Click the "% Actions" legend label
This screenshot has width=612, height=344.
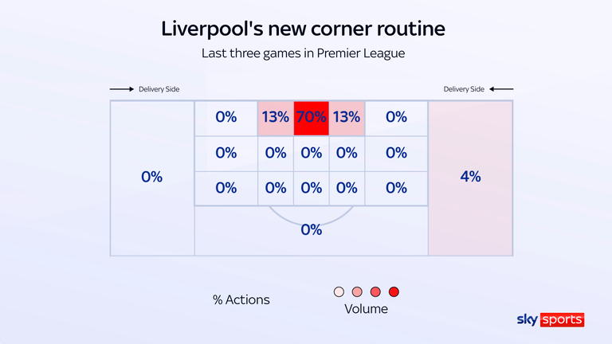pos(241,300)
